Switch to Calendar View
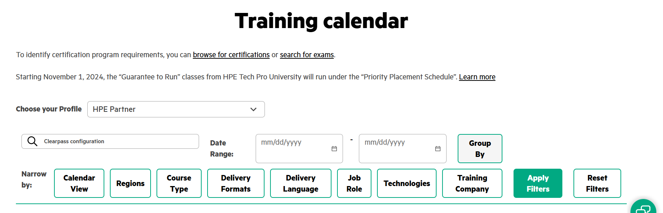The height and width of the screenshot is (213, 663). point(79,183)
